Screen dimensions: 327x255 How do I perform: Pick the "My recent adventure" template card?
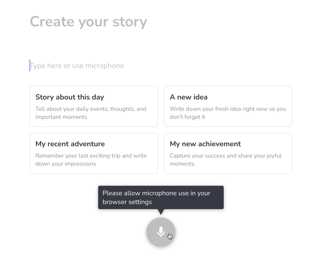[x=94, y=153]
